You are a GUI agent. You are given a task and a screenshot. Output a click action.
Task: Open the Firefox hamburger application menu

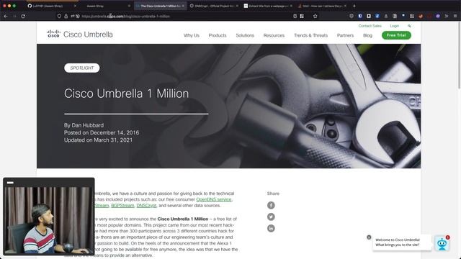455,16
